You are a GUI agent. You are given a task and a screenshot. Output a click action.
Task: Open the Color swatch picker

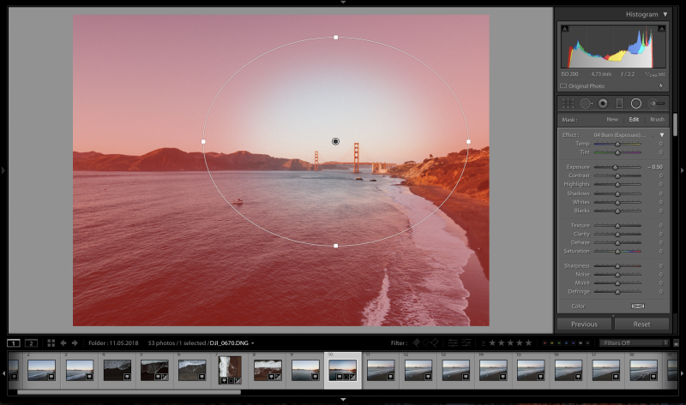pos(637,307)
